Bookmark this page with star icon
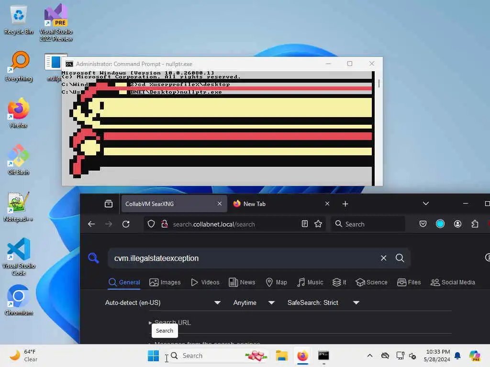490x367 pixels. pos(318,224)
